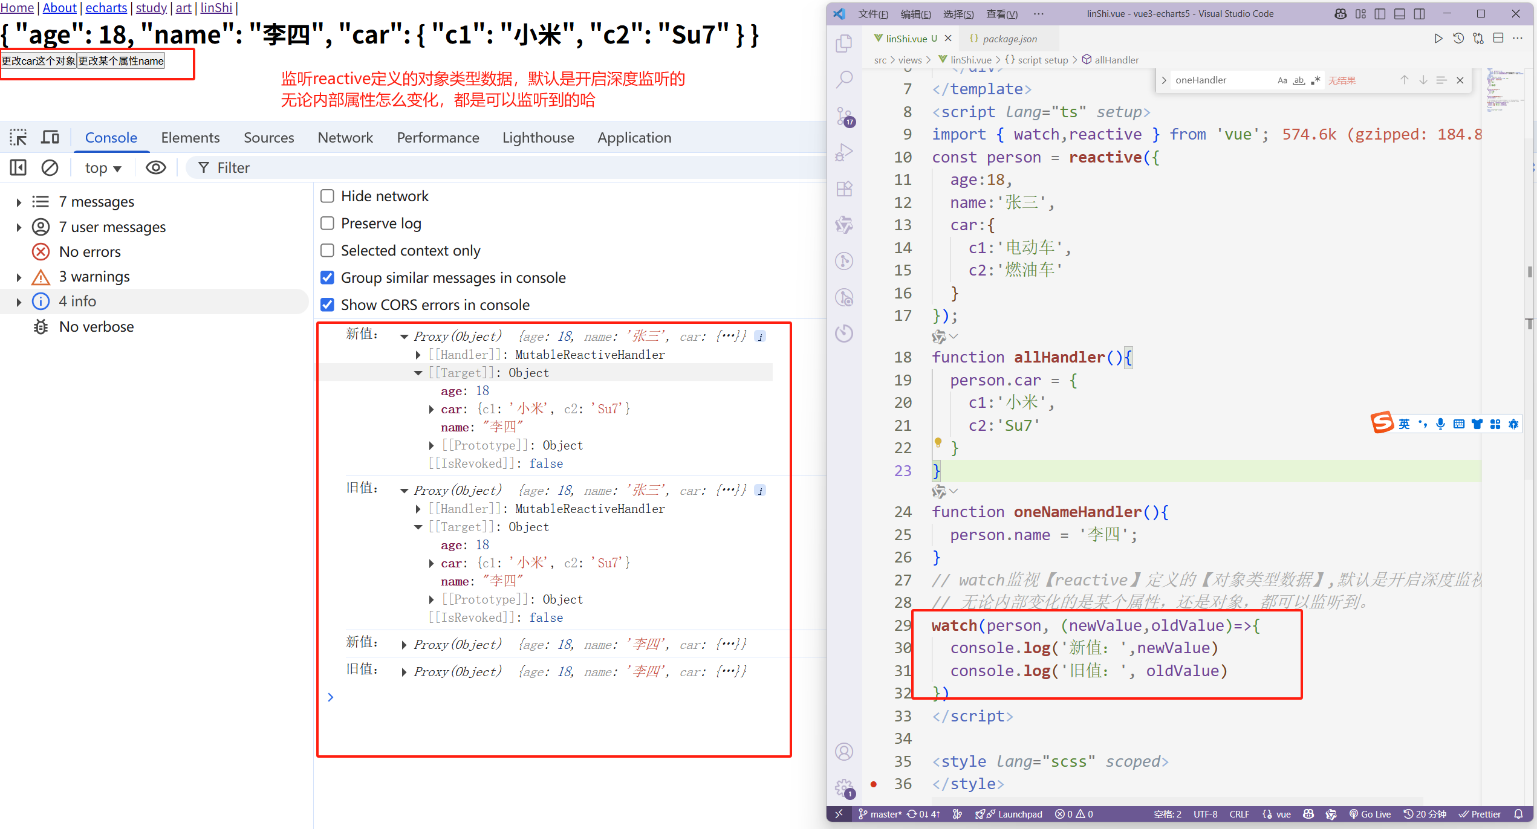
Task: Open VS Code Explorer icon
Action: [x=844, y=44]
